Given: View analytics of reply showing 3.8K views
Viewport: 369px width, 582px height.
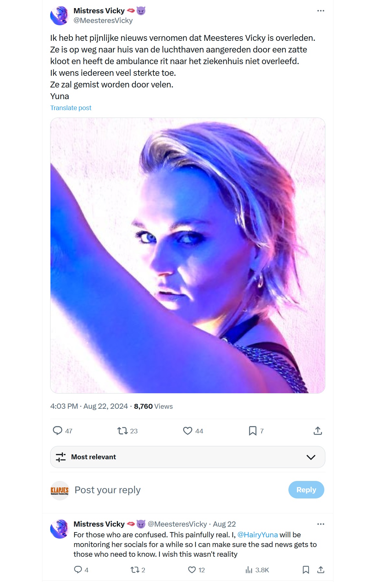Looking at the screenshot, I should tap(249, 570).
